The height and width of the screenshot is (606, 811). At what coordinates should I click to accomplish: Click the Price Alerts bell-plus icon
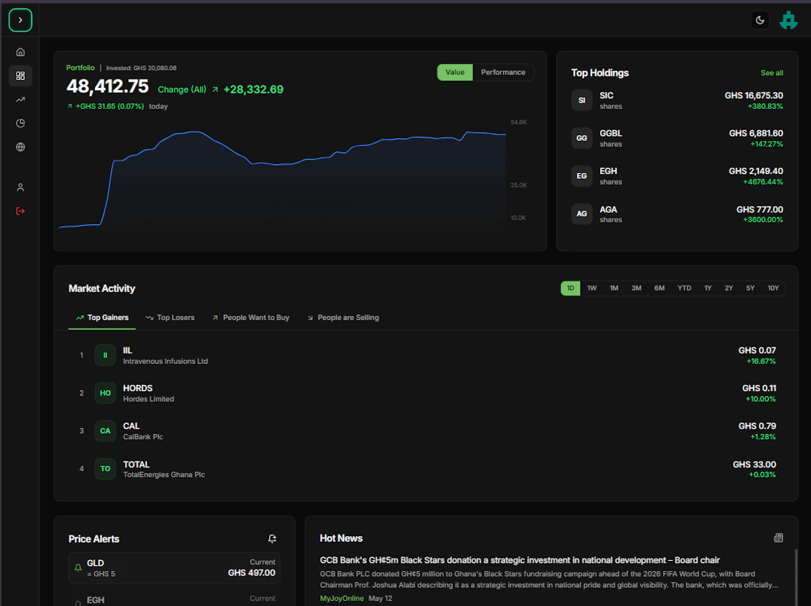click(272, 539)
